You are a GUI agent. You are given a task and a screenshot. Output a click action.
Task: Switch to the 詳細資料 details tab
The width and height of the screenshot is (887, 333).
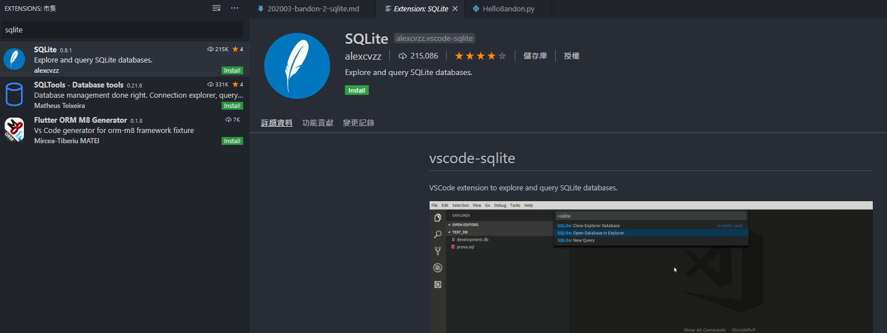277,123
